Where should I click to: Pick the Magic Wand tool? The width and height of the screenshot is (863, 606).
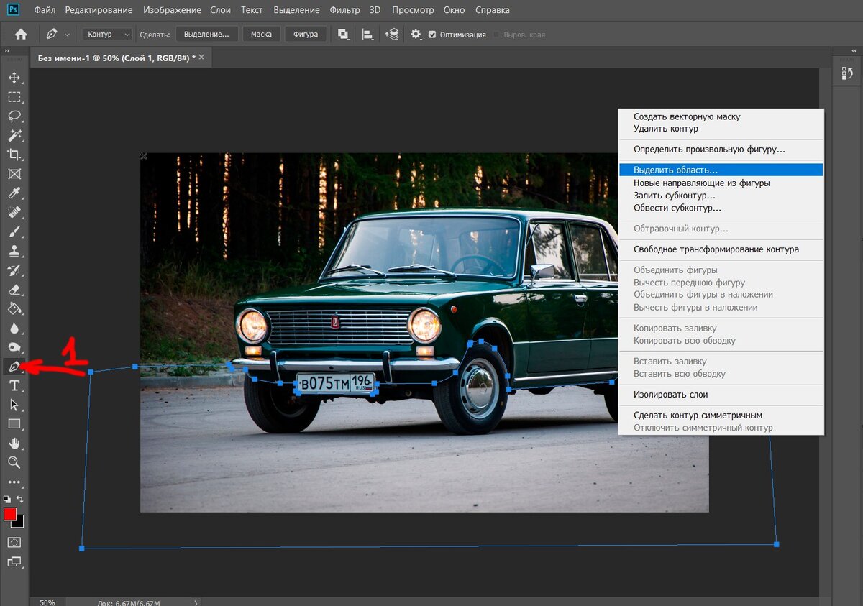click(x=14, y=135)
